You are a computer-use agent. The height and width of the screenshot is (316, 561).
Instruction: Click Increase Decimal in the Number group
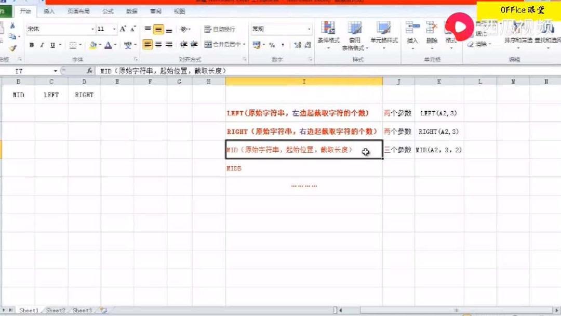297,45
